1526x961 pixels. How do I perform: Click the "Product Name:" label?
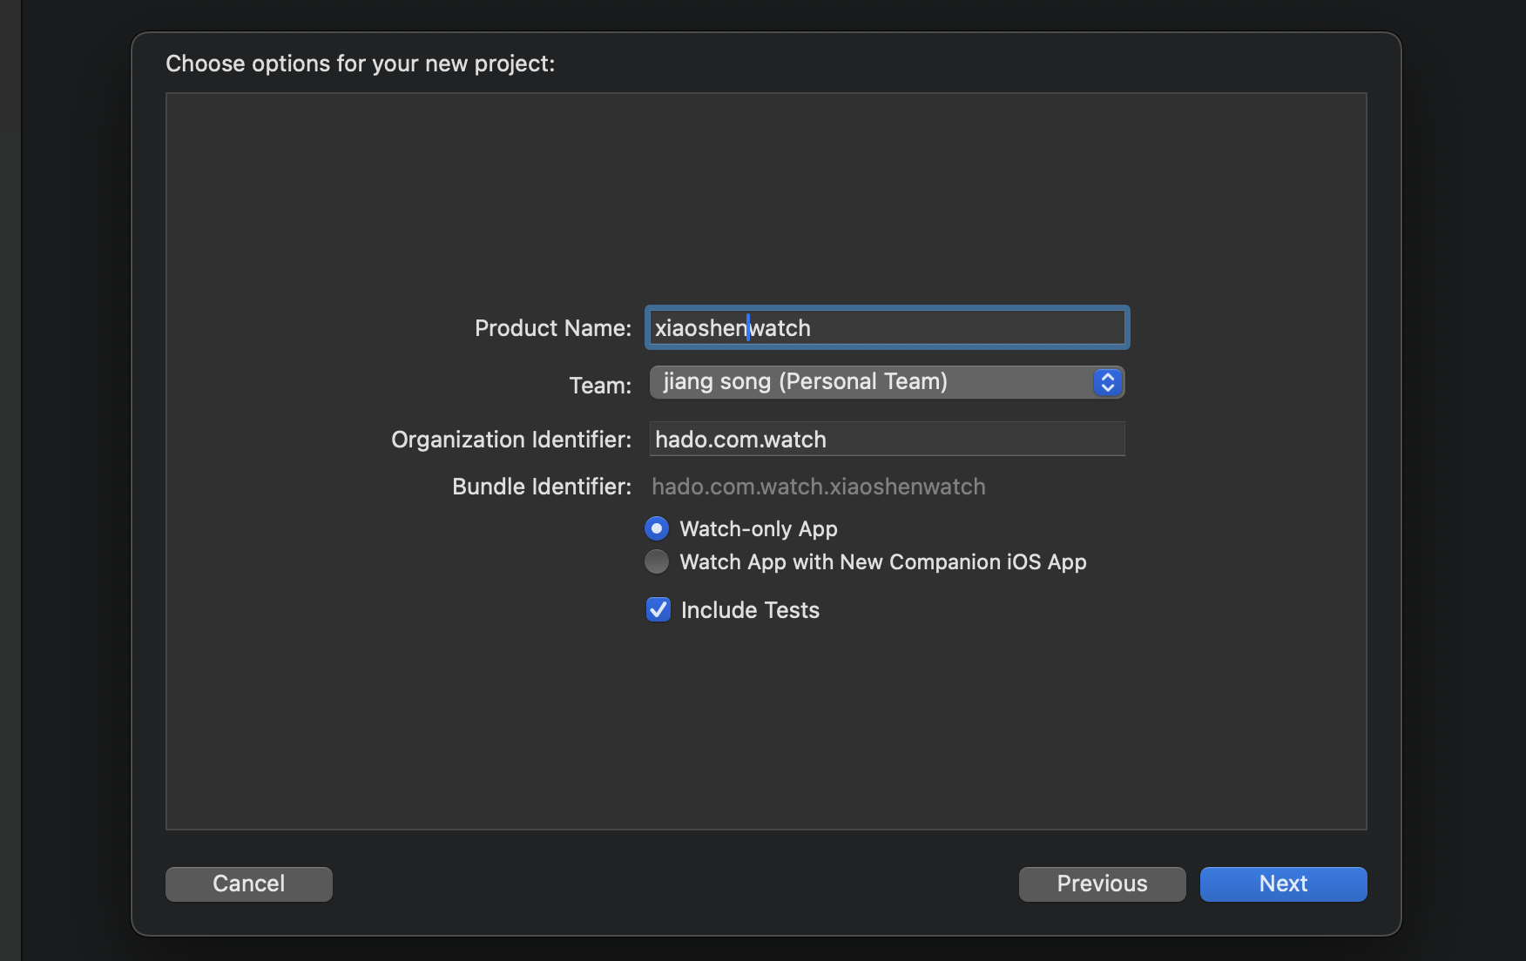(552, 328)
